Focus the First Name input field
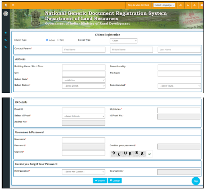This screenshot has height=191, width=206. click(x=84, y=50)
